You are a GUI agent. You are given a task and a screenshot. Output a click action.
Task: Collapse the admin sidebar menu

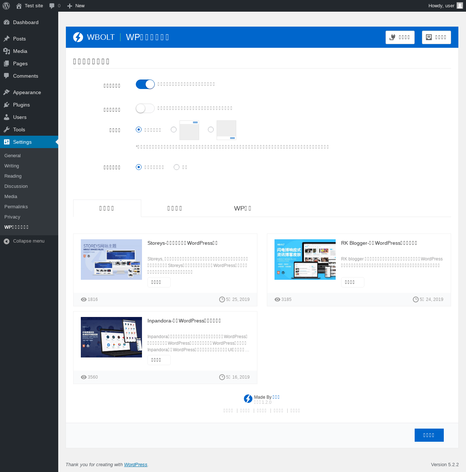[29, 241]
